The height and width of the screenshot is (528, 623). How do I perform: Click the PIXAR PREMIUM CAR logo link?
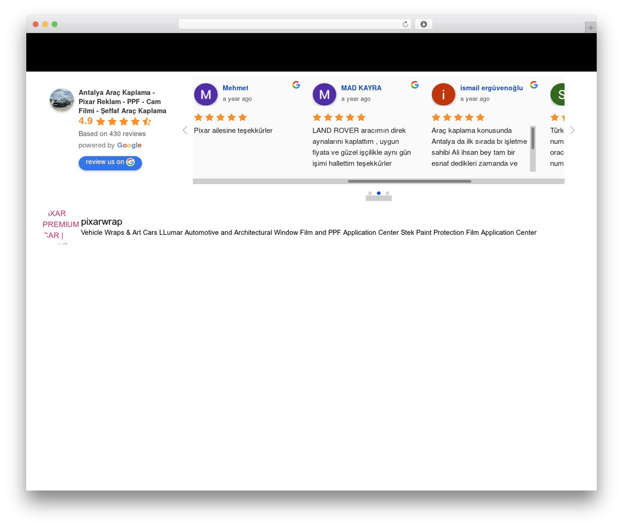coord(61,226)
